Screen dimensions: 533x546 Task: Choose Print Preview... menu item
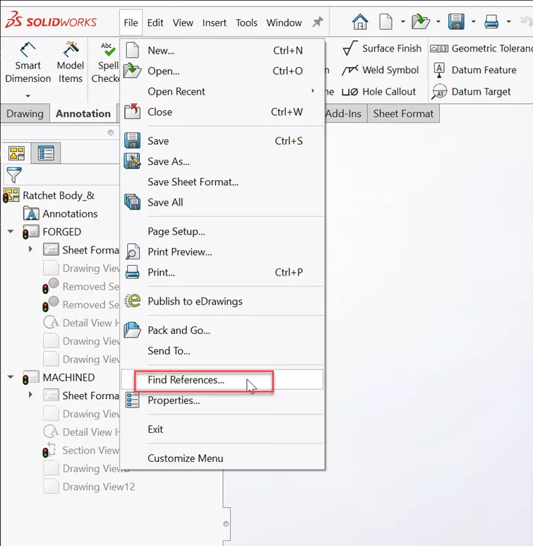[222, 252]
